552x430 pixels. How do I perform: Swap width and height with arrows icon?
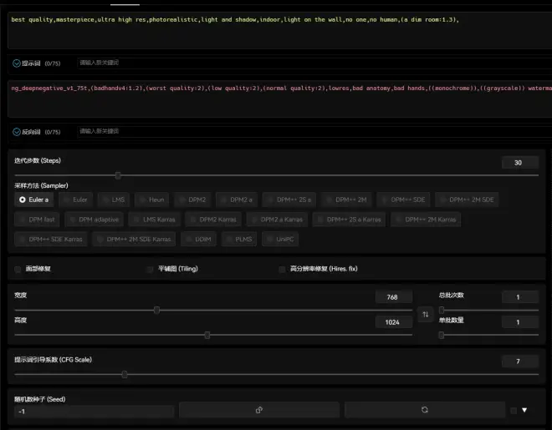425,315
